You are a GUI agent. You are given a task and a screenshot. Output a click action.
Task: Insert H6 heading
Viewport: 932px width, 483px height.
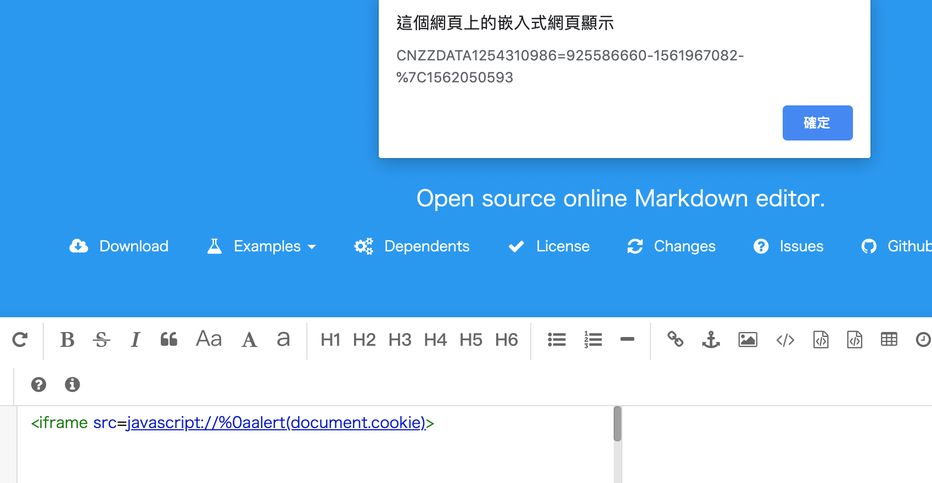pos(507,340)
